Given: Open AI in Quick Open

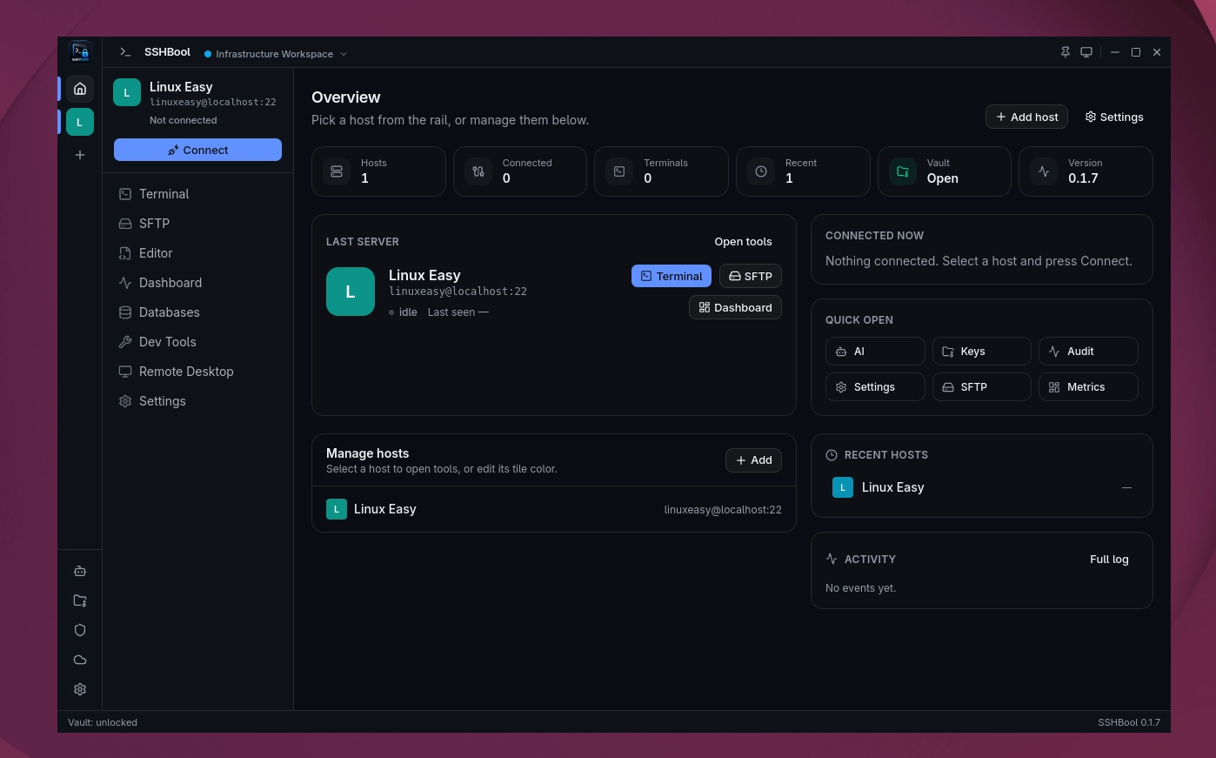Looking at the screenshot, I should [x=875, y=352].
